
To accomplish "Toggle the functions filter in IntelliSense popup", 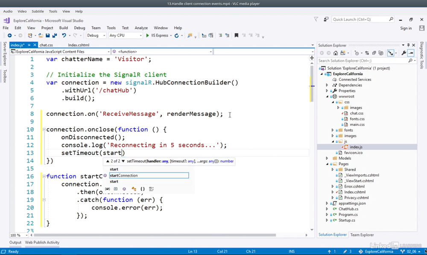I will (124, 189).
